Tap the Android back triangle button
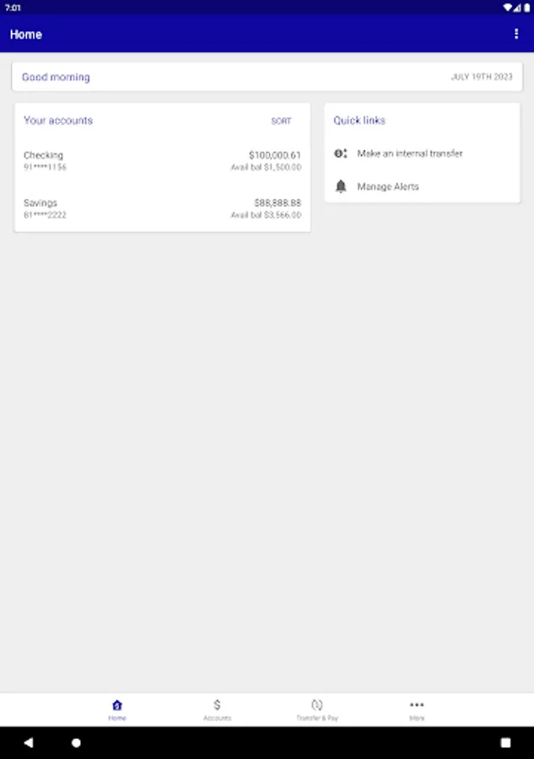This screenshot has height=759, width=534. click(29, 742)
